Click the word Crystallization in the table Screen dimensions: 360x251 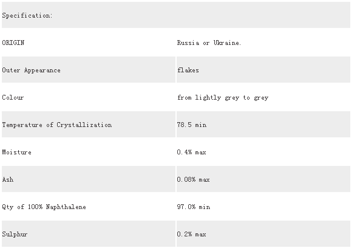point(84,125)
